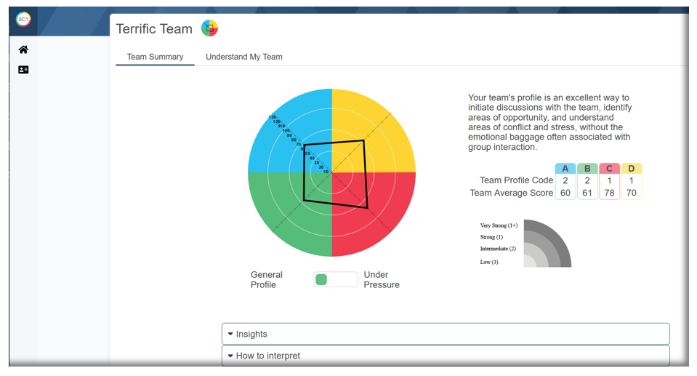Screen dimensions: 697x376
Task: Click the caret arrow beside Insights
Action: pyautogui.click(x=230, y=334)
